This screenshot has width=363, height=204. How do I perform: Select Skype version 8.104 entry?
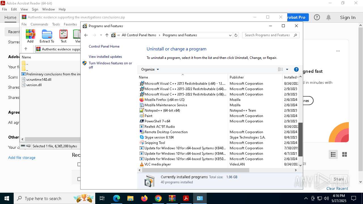click(x=159, y=137)
